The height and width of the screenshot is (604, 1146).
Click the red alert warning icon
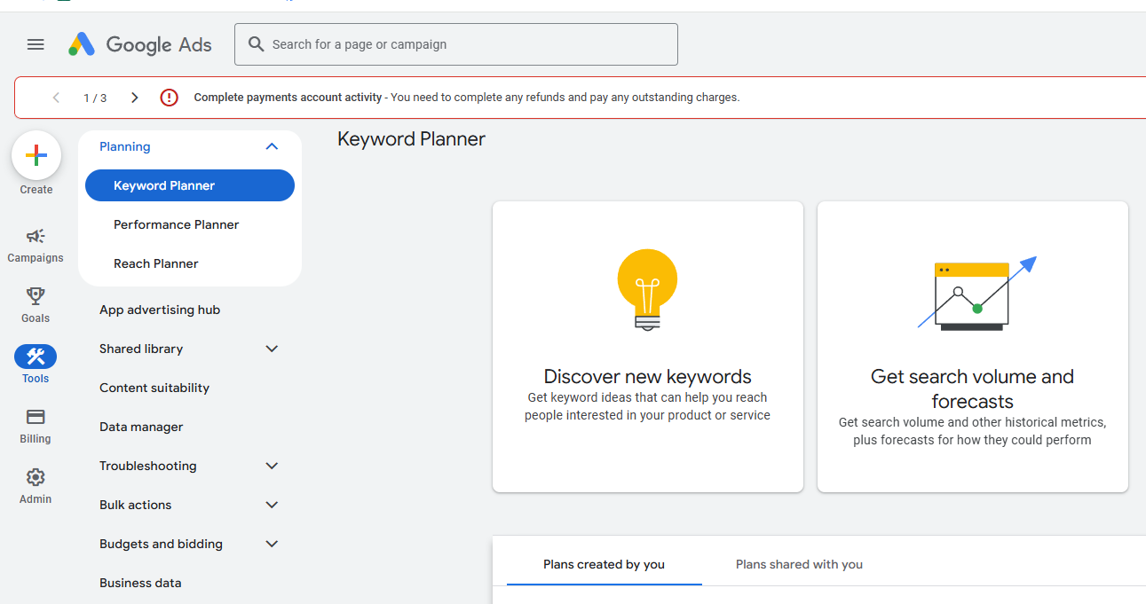tap(169, 98)
